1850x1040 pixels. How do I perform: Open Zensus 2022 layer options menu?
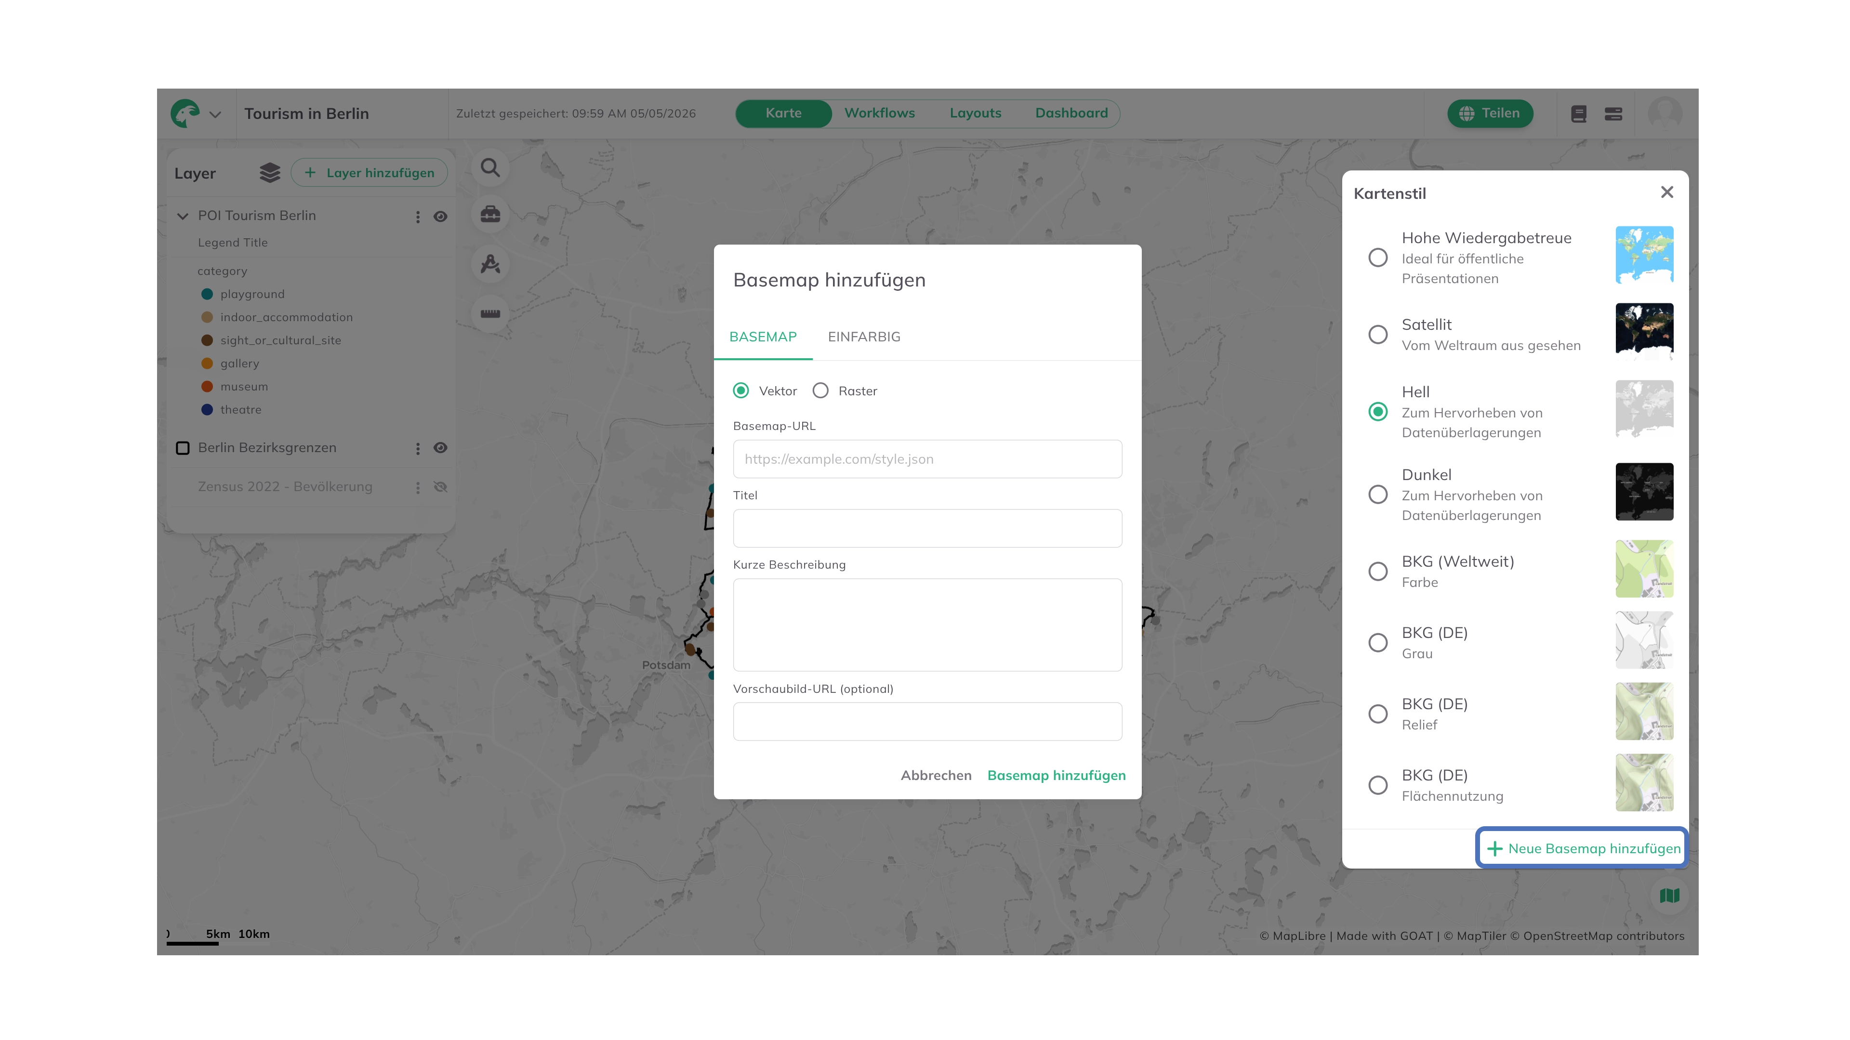417,487
